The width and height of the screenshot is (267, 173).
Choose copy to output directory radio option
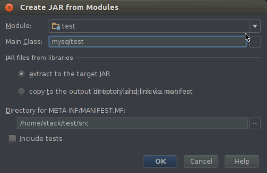(x=21, y=91)
